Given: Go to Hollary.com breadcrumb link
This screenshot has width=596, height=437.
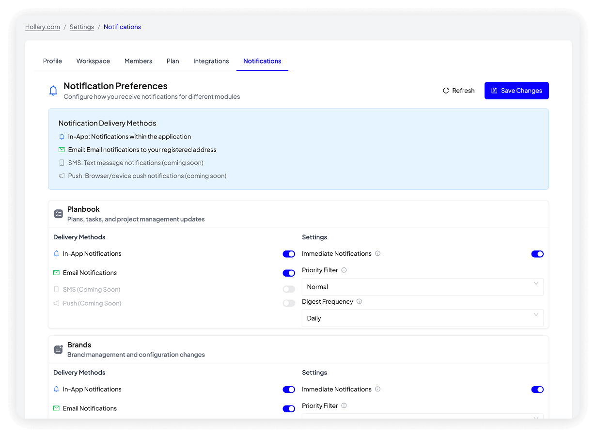Looking at the screenshot, I should [x=43, y=27].
